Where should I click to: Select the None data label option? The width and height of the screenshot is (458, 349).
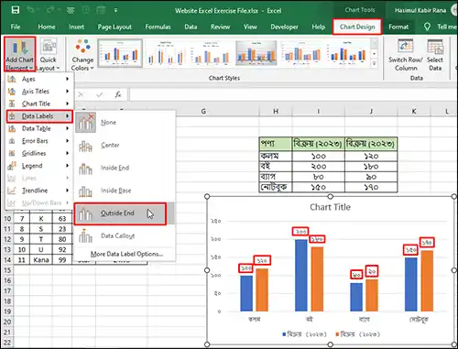[125, 123]
